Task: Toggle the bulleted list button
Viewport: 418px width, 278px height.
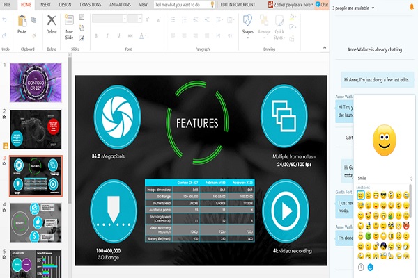Action: pos(173,19)
